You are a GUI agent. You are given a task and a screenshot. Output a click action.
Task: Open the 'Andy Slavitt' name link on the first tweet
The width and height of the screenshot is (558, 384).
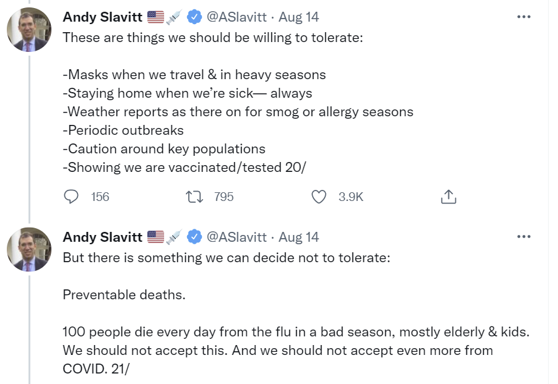click(103, 17)
